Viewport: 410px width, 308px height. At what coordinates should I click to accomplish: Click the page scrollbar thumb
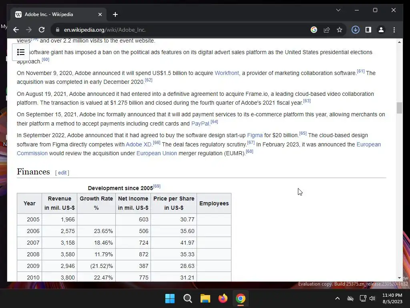(399, 108)
